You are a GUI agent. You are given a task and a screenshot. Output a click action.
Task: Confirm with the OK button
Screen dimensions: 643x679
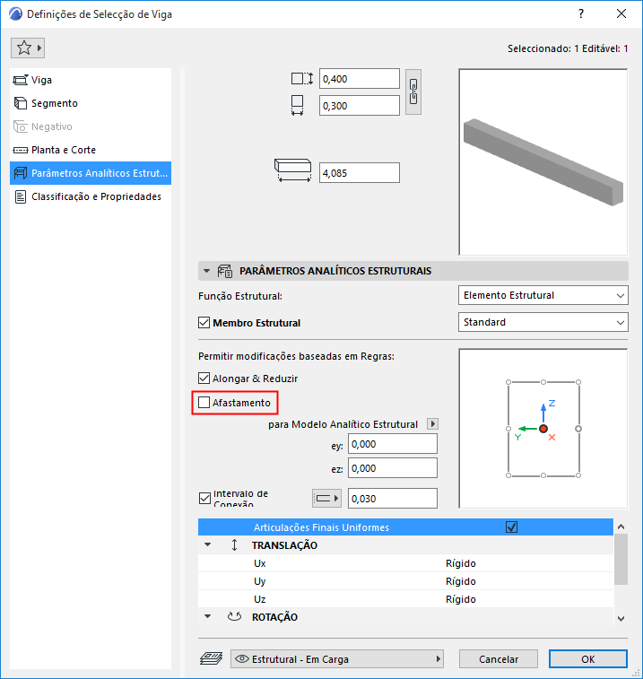click(x=588, y=659)
